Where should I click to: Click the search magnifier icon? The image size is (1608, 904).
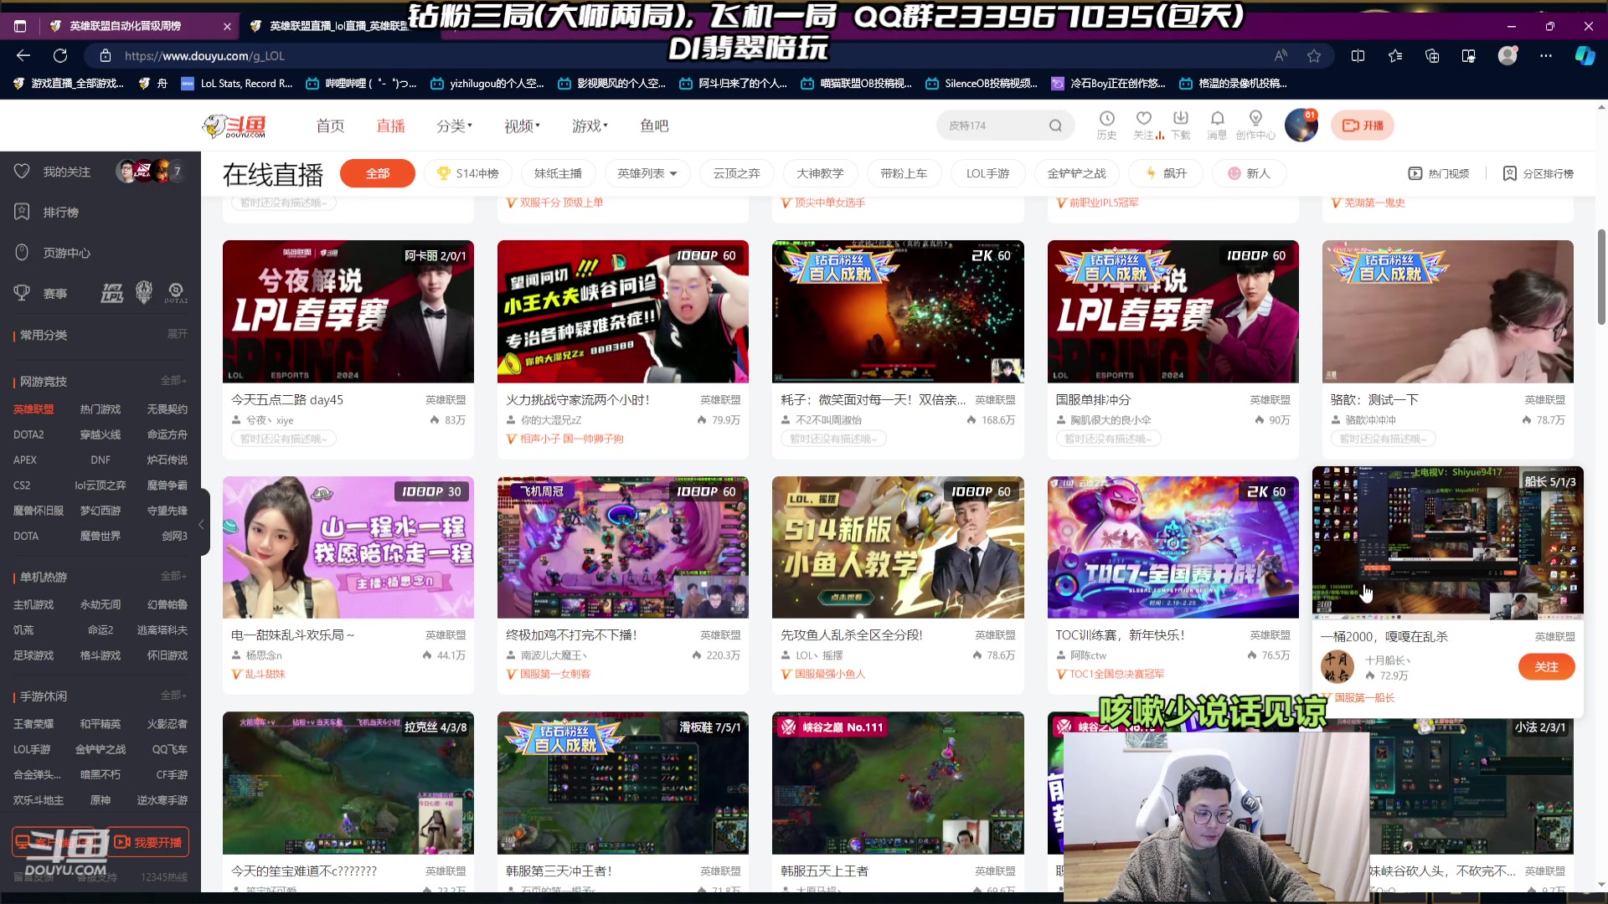(x=1055, y=126)
